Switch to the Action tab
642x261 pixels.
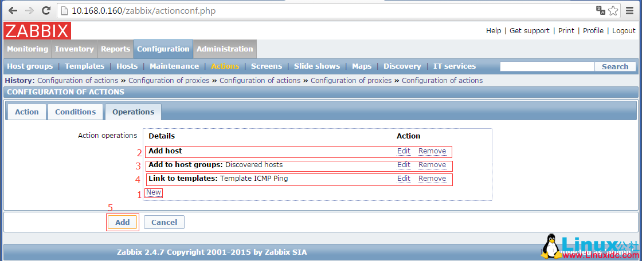click(x=26, y=112)
